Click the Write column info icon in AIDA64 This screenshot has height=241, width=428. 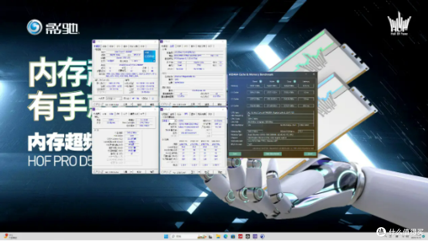pyautogui.click(x=278, y=81)
